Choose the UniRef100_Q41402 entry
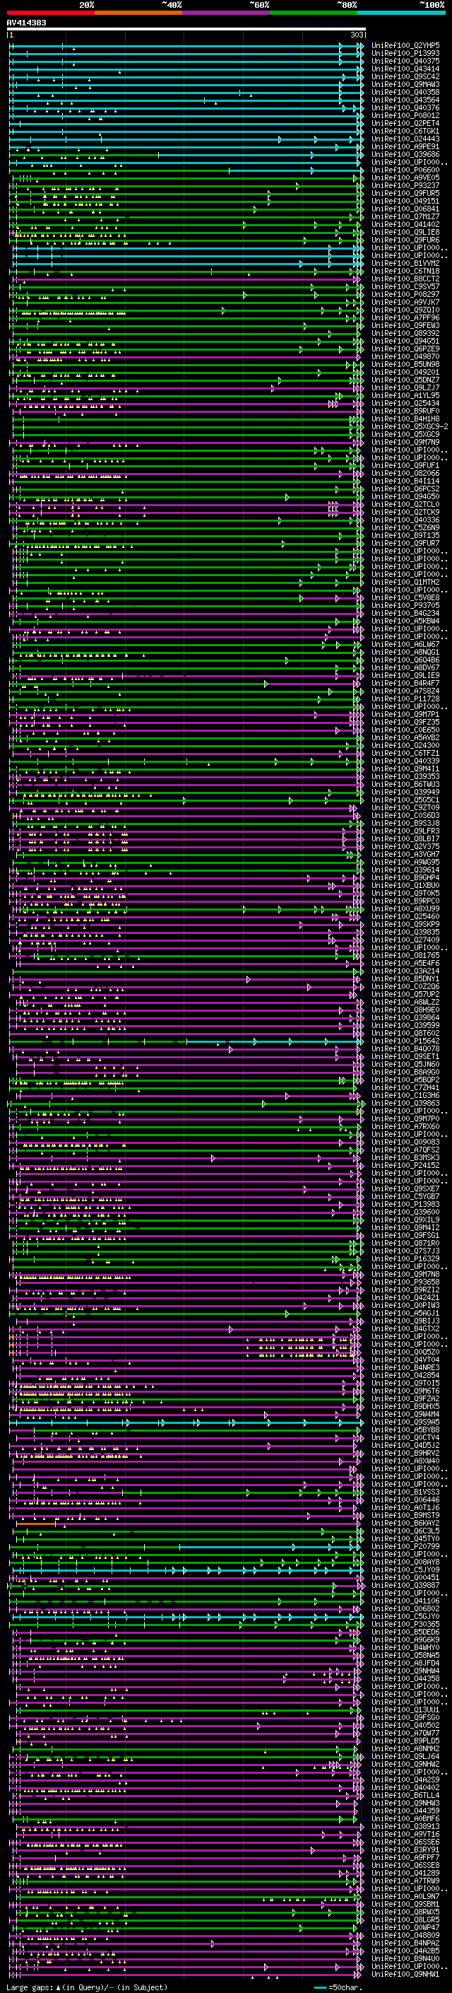Image resolution: width=452 pixels, height=1993 pixels. pyautogui.click(x=405, y=224)
